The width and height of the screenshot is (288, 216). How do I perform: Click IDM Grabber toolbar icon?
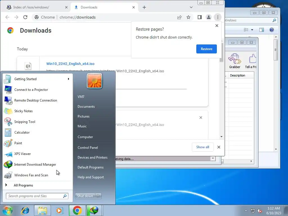[x=235, y=61]
